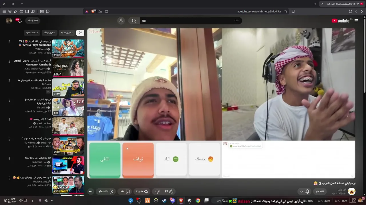Open a new browser tab

315,4
